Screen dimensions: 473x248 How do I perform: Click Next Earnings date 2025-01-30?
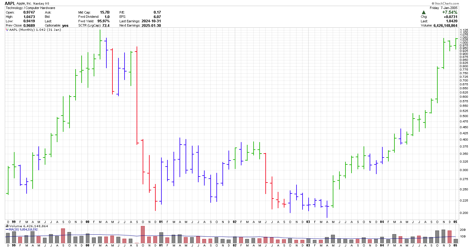pyautogui.click(x=151, y=25)
